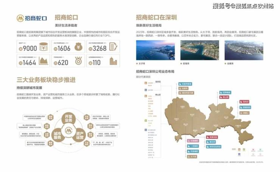Screen dimensions: 280x172
Task: Click the 南山区 heading in the project list
Action: (x=158, y=95)
